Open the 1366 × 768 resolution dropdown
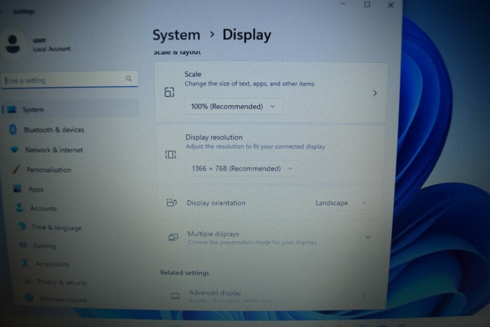490x327 pixels. [243, 169]
